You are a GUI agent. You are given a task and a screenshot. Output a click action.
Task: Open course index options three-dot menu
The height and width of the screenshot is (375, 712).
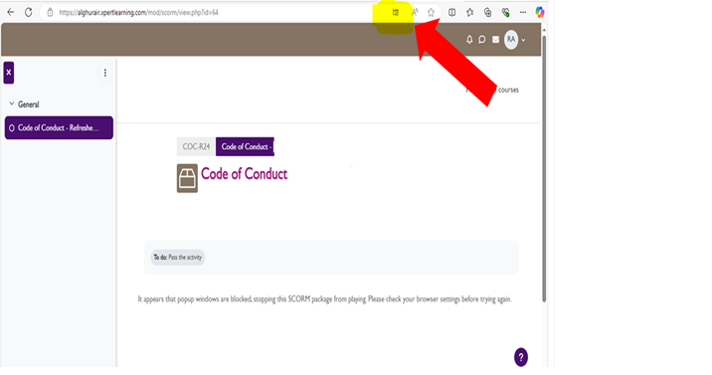[x=104, y=73]
